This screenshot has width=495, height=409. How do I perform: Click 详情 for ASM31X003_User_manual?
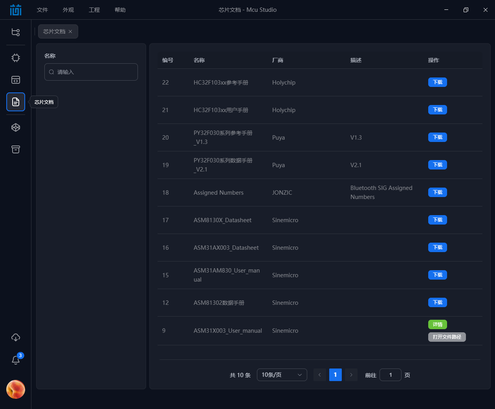tap(437, 324)
